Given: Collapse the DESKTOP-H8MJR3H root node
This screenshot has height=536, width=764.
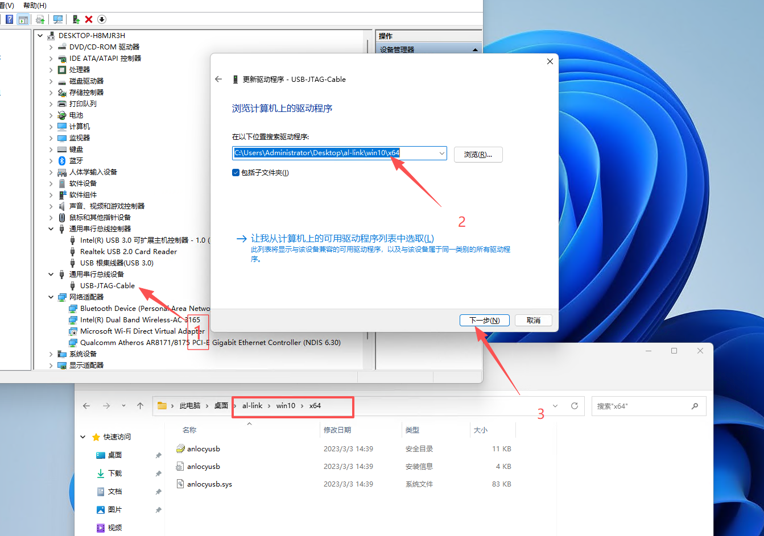Looking at the screenshot, I should tap(40, 36).
